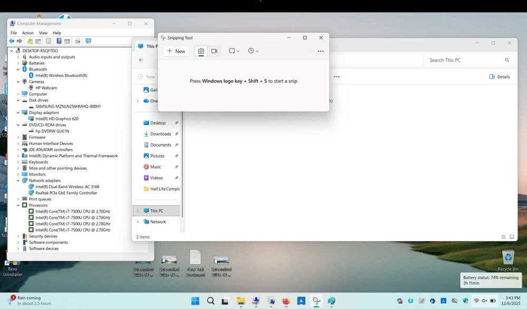This screenshot has width=527, height=309.
Task: Open the Half.Life.Complete folder in sidebar
Action: (x=161, y=189)
